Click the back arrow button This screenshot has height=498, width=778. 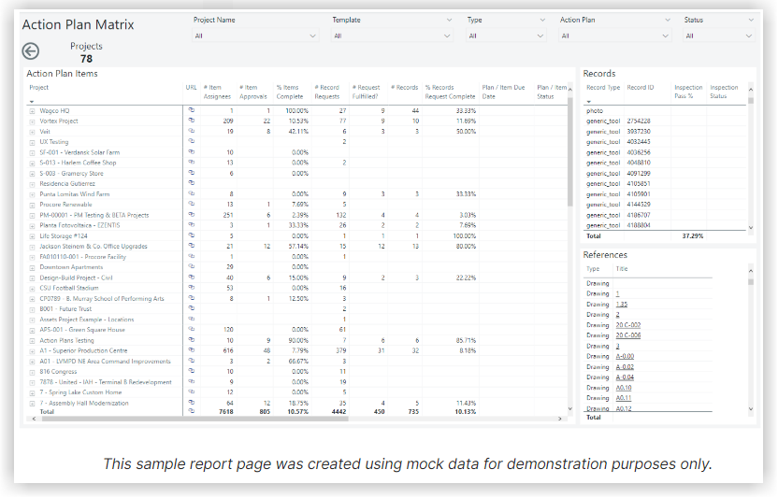31,51
